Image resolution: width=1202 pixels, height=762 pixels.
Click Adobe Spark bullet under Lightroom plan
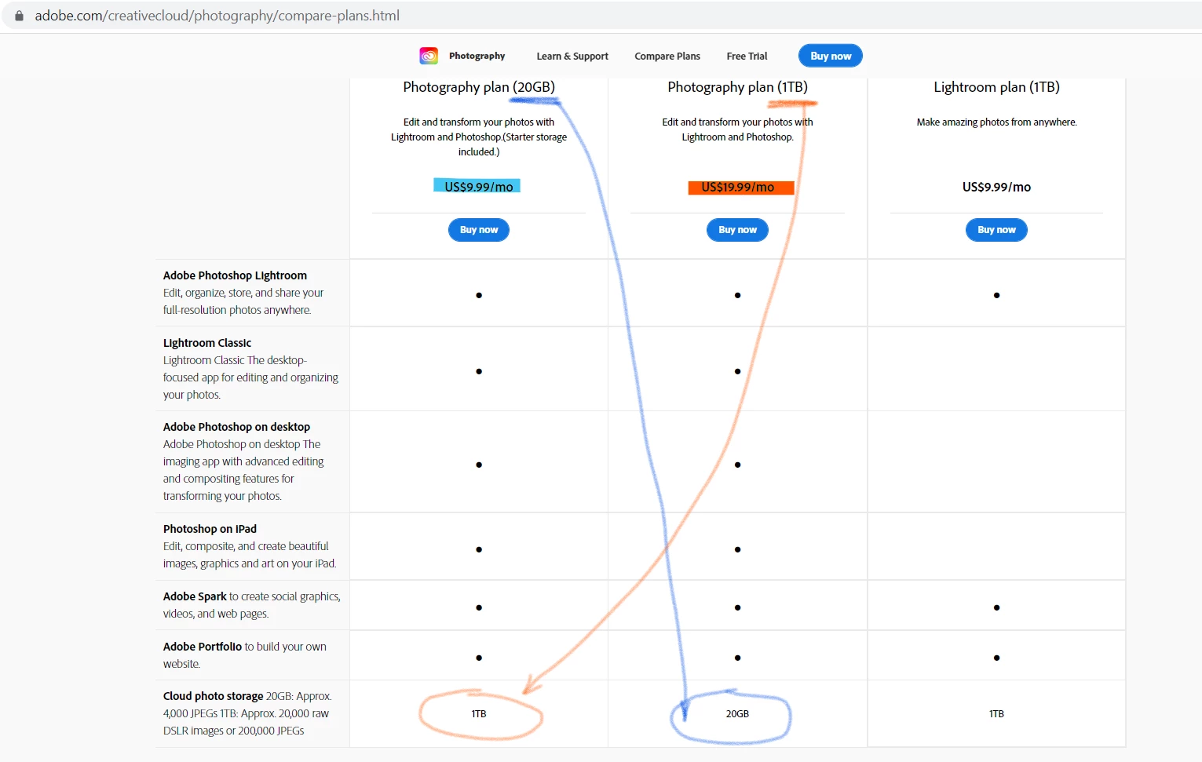[x=996, y=608]
